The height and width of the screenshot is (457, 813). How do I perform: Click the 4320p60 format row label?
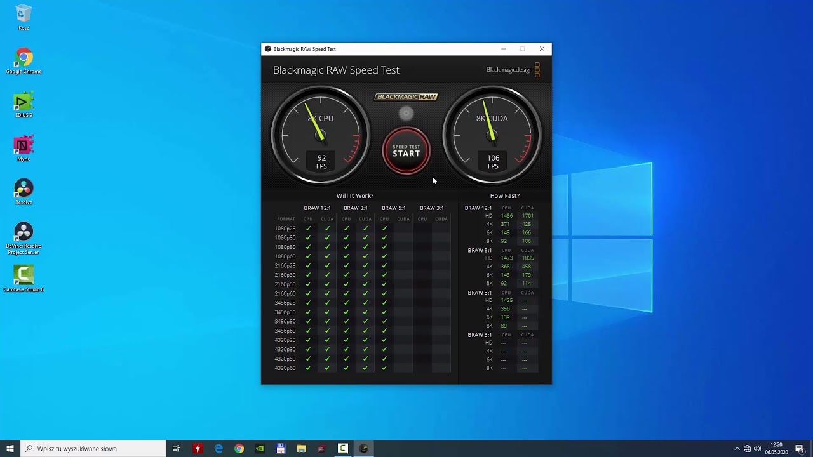285,368
